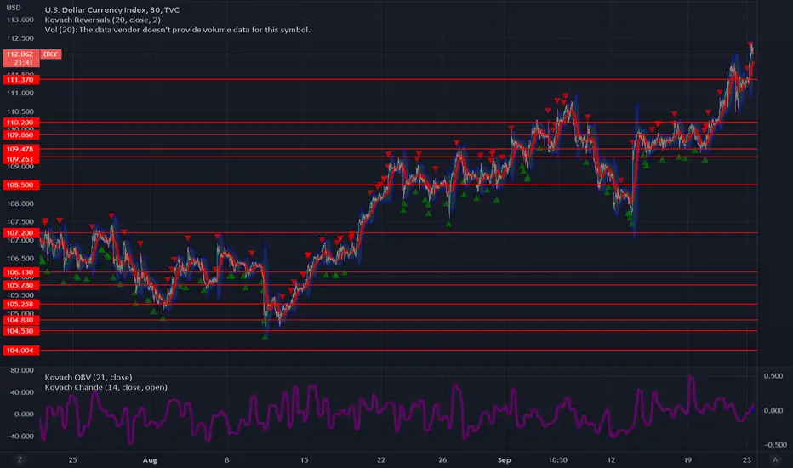Click the 112.500 price axis value
Image resolution: width=793 pixels, height=468 pixels.
pos(20,38)
